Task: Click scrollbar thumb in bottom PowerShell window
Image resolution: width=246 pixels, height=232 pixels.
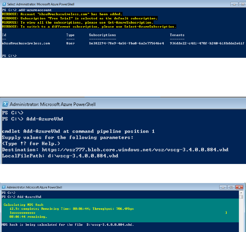Action: [241, 197]
